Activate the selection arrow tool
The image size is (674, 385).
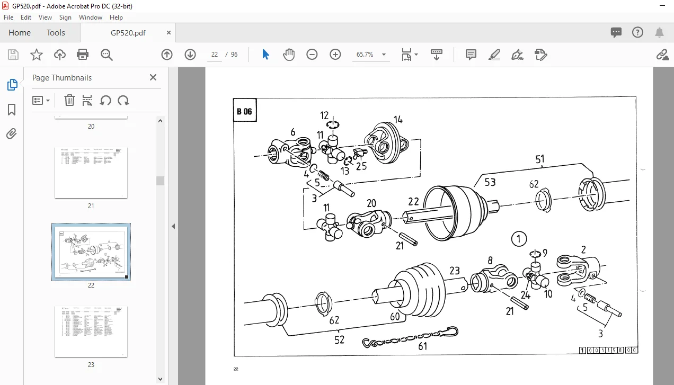[266, 55]
